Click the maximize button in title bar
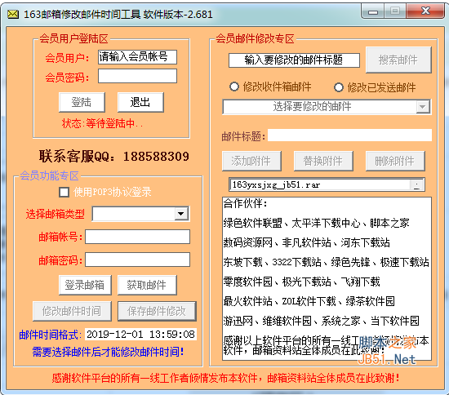449x395 pixels. click(x=395, y=11)
